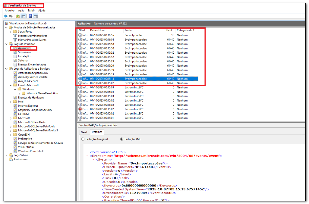Click the red error icon in the Erro row
This screenshot has width=309, height=204.
tap(80, 109)
